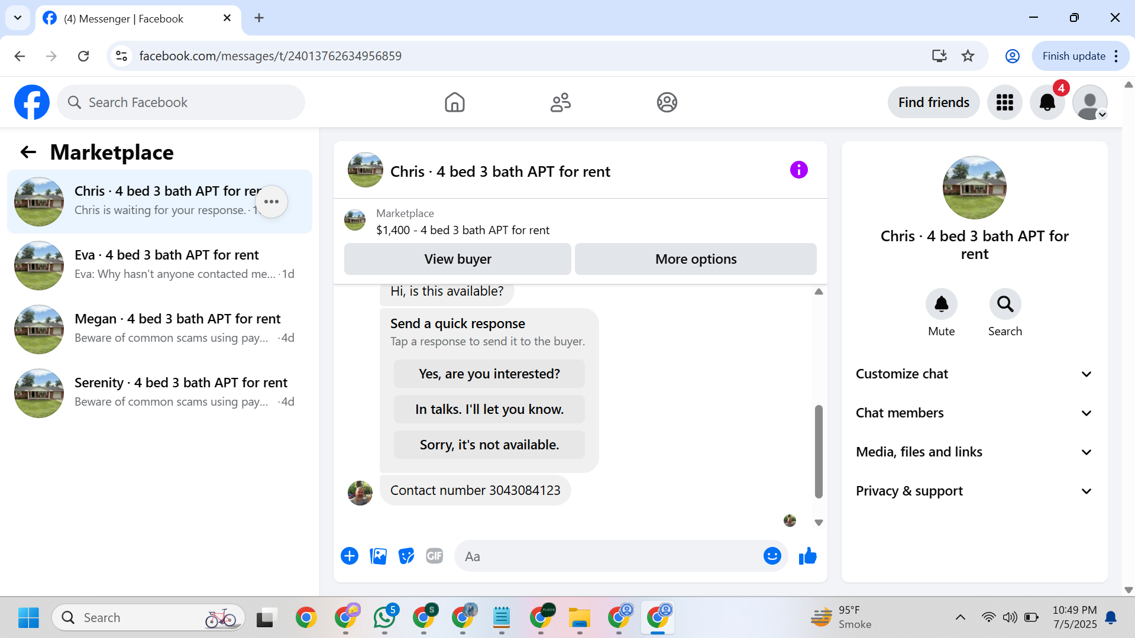1135x638 pixels.
Task: Open the Facebook logo home link
Action: [x=32, y=102]
